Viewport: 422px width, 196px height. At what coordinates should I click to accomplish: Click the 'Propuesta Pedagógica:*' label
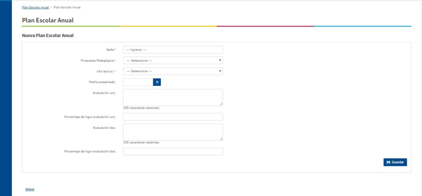pyautogui.click(x=98, y=61)
